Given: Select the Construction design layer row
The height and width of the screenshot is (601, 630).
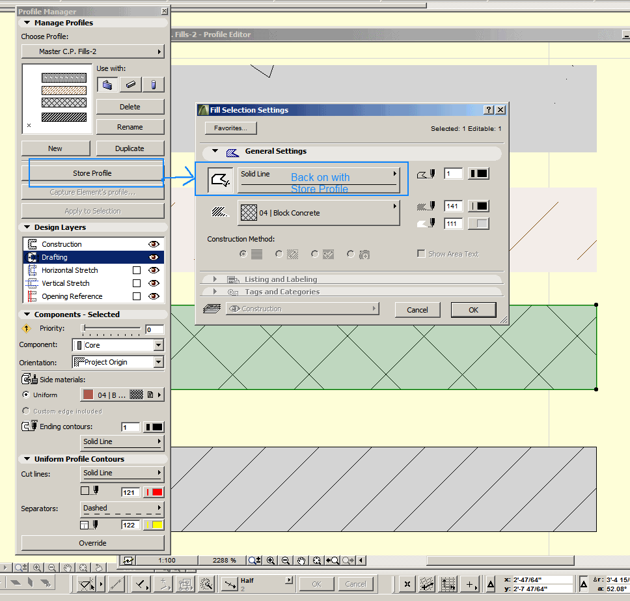Looking at the screenshot, I should click(x=94, y=244).
